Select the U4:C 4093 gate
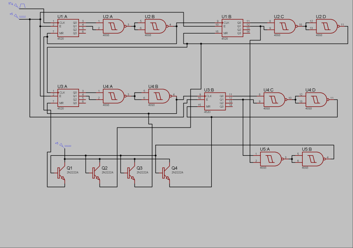Image resolution: width=353 pixels, height=248 pixels. [x=275, y=99]
